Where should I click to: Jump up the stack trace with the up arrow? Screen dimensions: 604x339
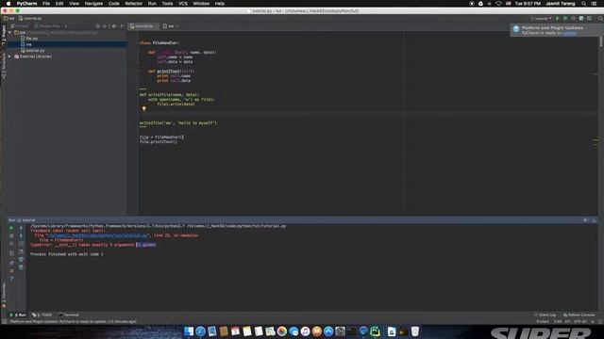pyautogui.click(x=21, y=228)
